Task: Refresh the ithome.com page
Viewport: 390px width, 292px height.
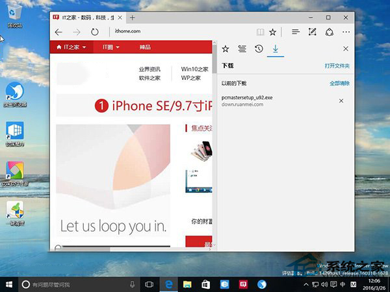Action: point(95,32)
